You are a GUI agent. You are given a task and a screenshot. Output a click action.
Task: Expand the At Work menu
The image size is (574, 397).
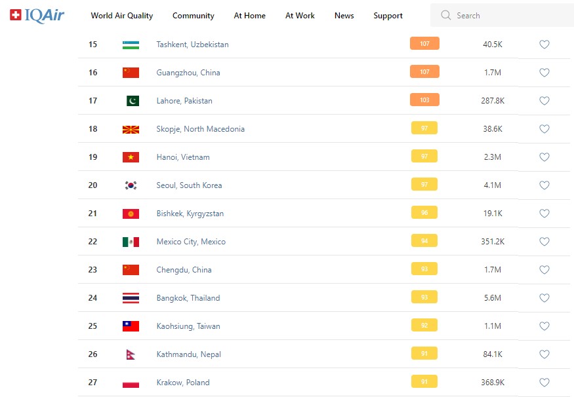click(x=300, y=16)
